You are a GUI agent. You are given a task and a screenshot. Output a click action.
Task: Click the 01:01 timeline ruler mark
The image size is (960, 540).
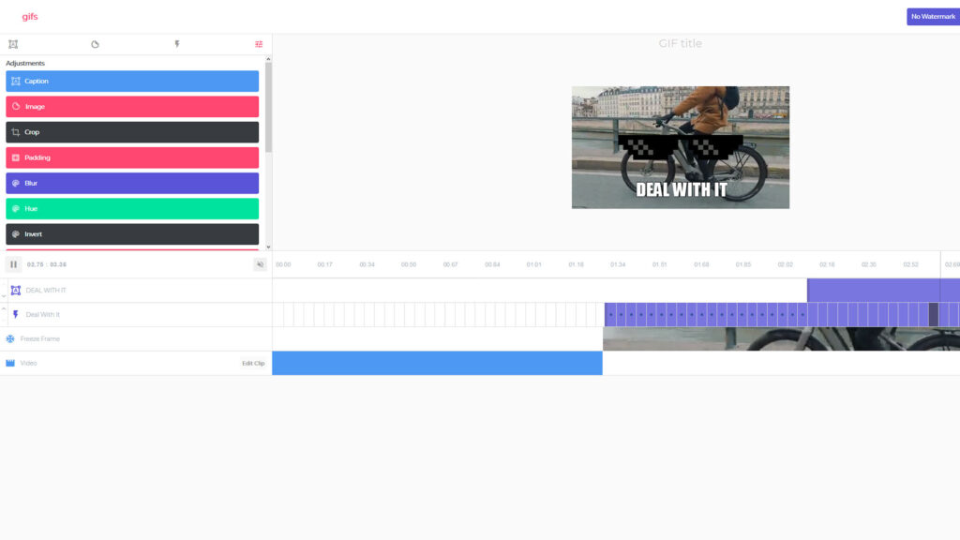533,264
